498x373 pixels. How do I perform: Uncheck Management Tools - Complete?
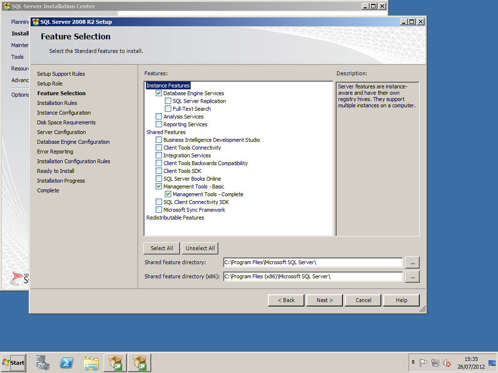[x=168, y=194]
